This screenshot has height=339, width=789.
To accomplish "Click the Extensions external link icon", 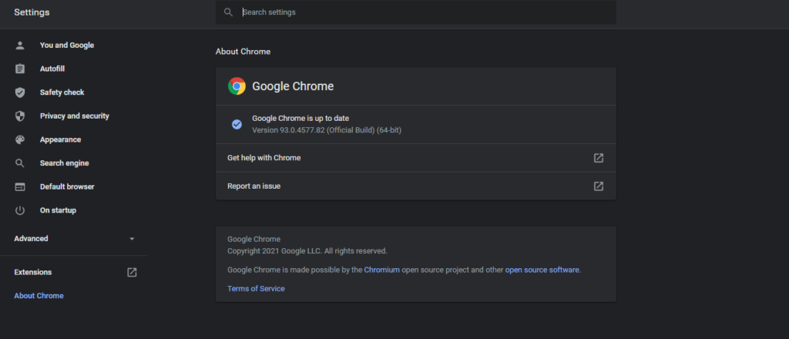I will [x=132, y=272].
